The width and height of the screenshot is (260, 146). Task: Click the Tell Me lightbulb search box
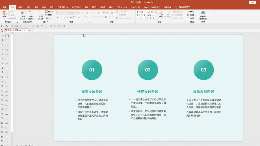tap(183, 7)
